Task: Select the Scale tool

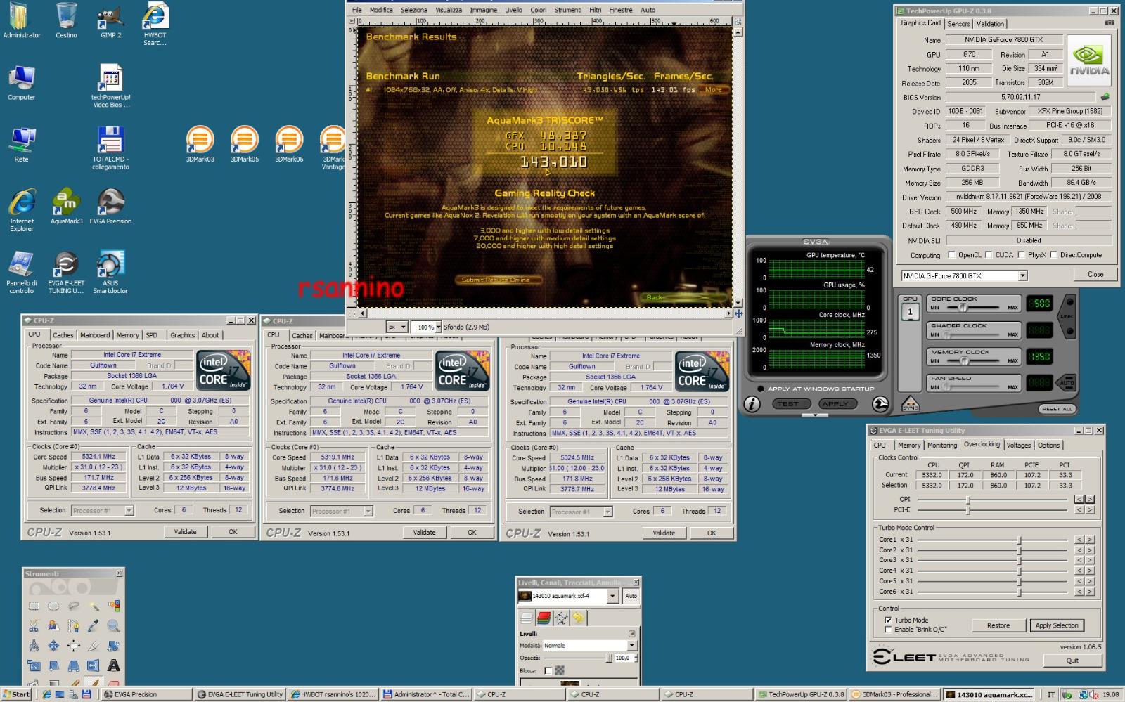Action: (34, 665)
